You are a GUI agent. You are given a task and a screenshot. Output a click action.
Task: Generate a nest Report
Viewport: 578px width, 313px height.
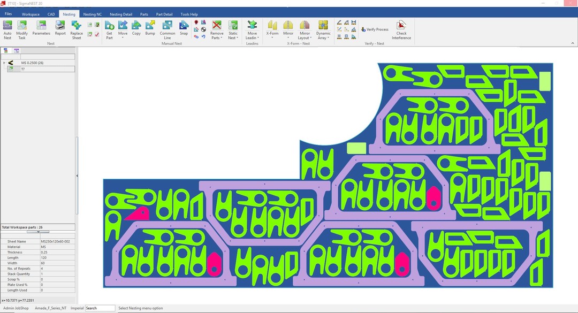pos(60,29)
